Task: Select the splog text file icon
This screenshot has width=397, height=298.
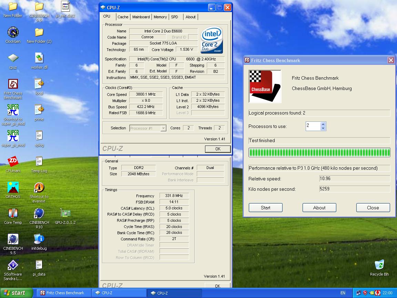Action: (39, 139)
